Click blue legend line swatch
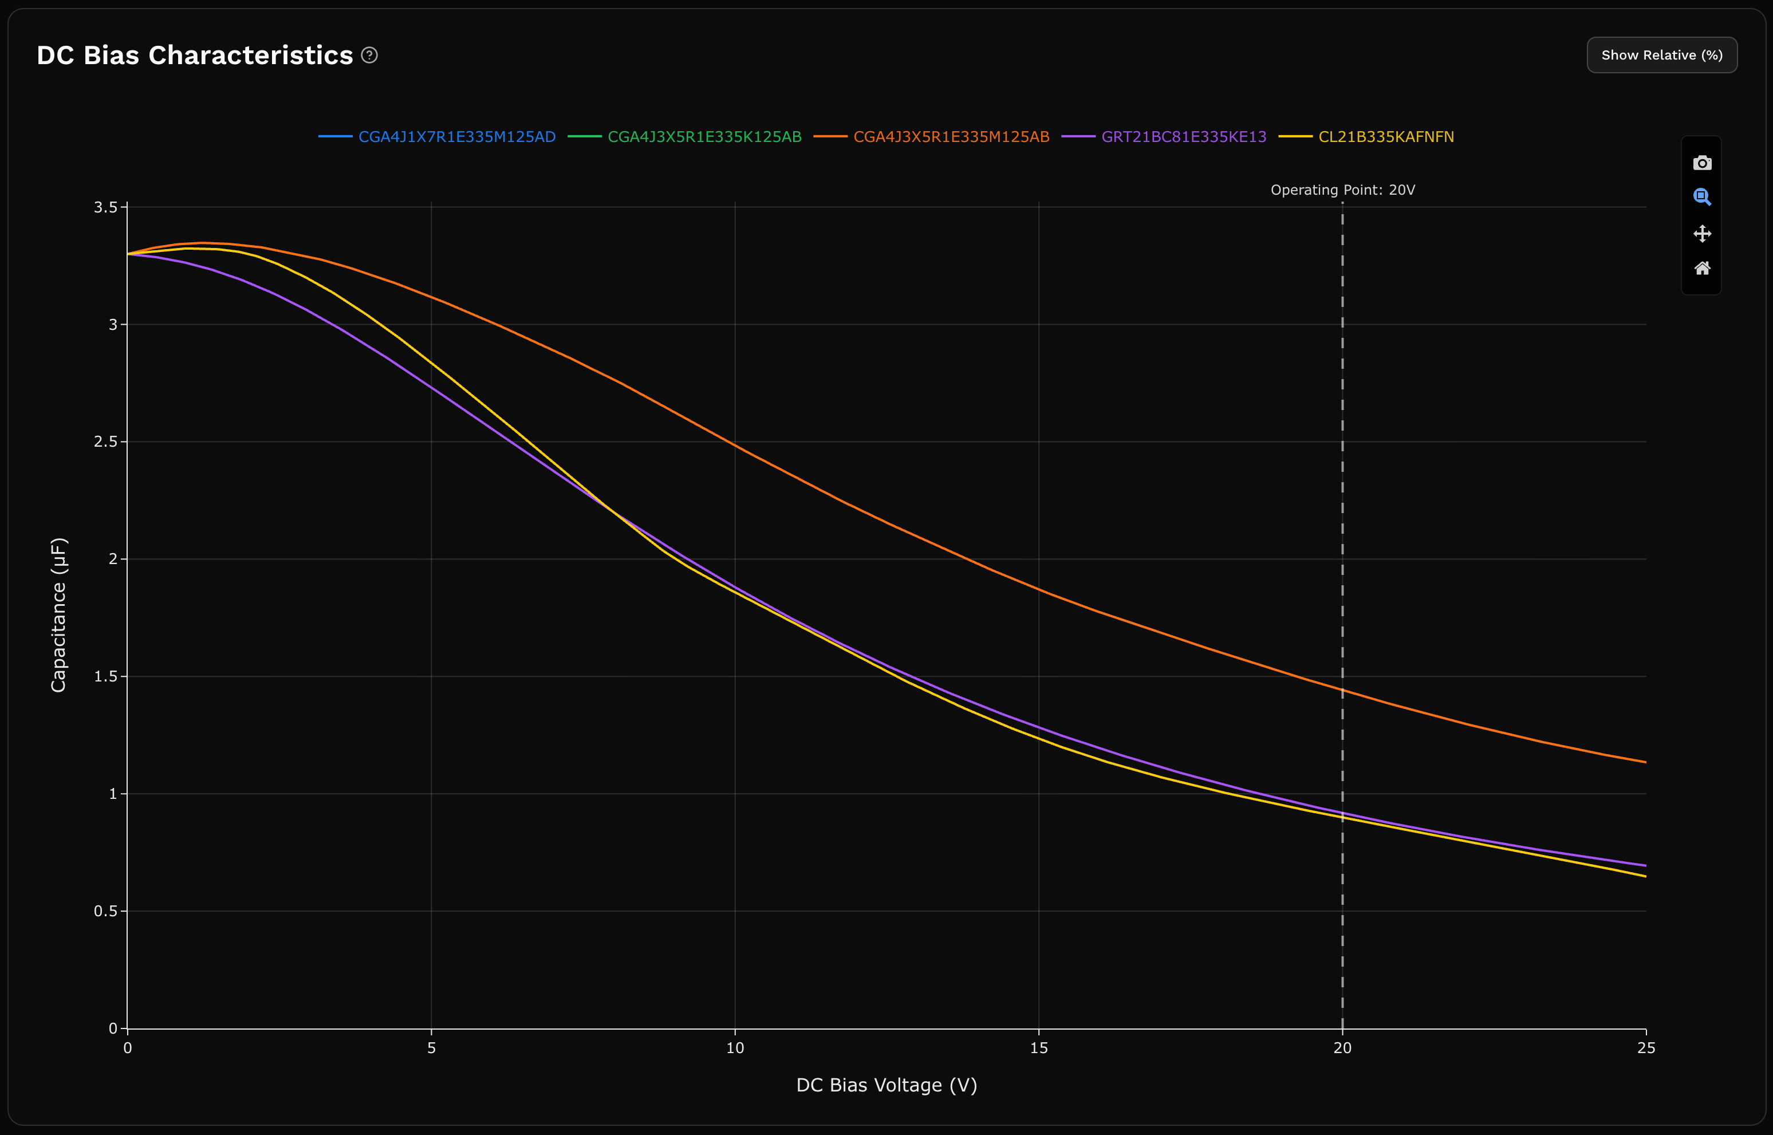 335,137
